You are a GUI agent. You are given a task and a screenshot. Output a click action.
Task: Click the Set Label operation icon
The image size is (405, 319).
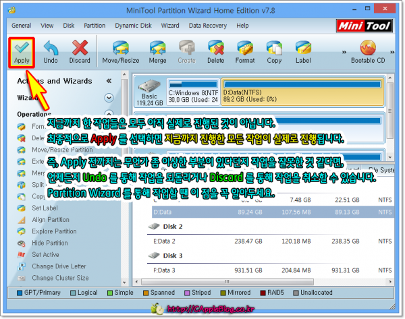coord(22,208)
